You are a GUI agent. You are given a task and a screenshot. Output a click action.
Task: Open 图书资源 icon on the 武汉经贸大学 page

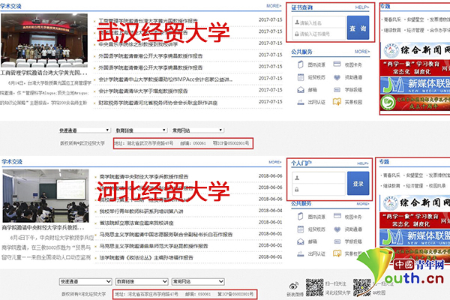(x=301, y=64)
